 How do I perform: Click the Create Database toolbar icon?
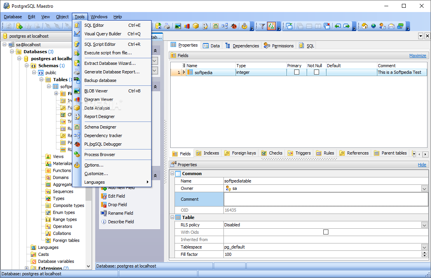19,26
